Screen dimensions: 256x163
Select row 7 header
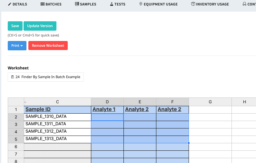coord(16,154)
